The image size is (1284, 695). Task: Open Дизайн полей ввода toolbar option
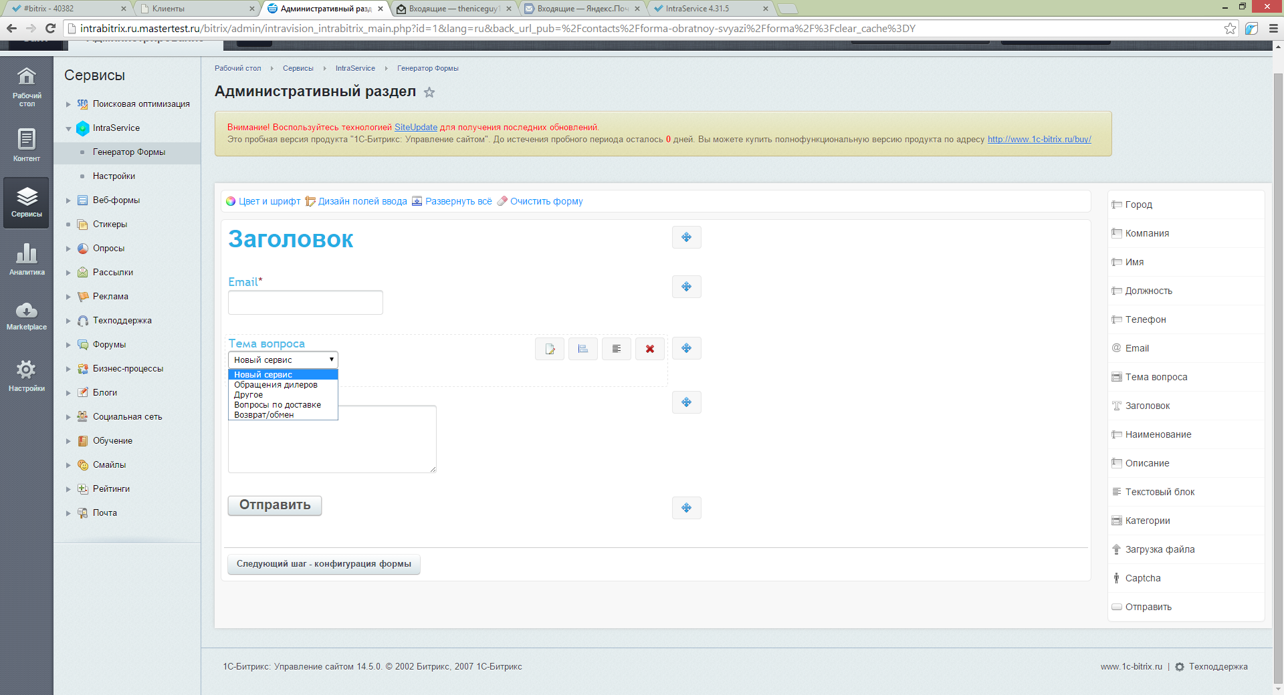tap(356, 201)
